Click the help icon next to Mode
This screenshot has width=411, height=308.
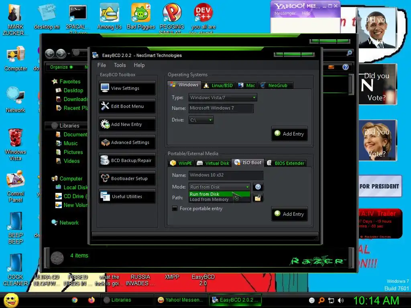258,187
